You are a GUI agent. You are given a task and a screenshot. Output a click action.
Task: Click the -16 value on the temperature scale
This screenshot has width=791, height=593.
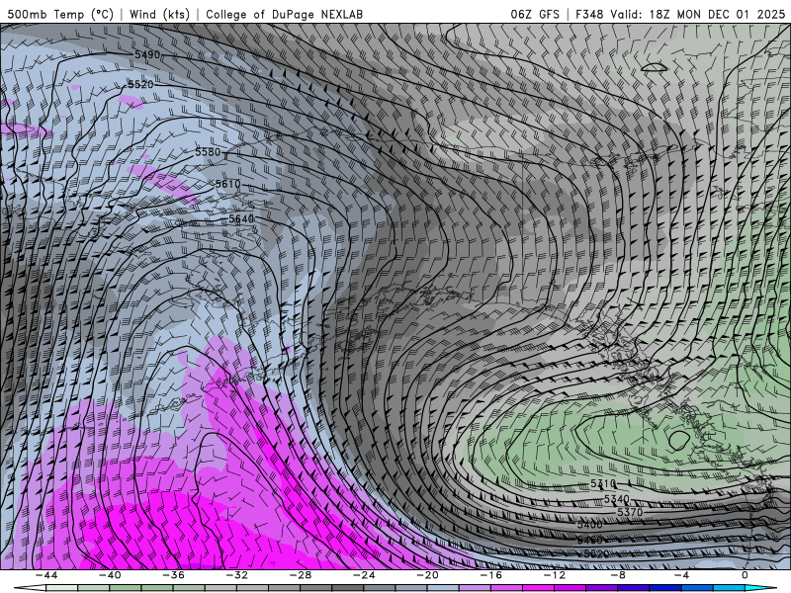490,575
